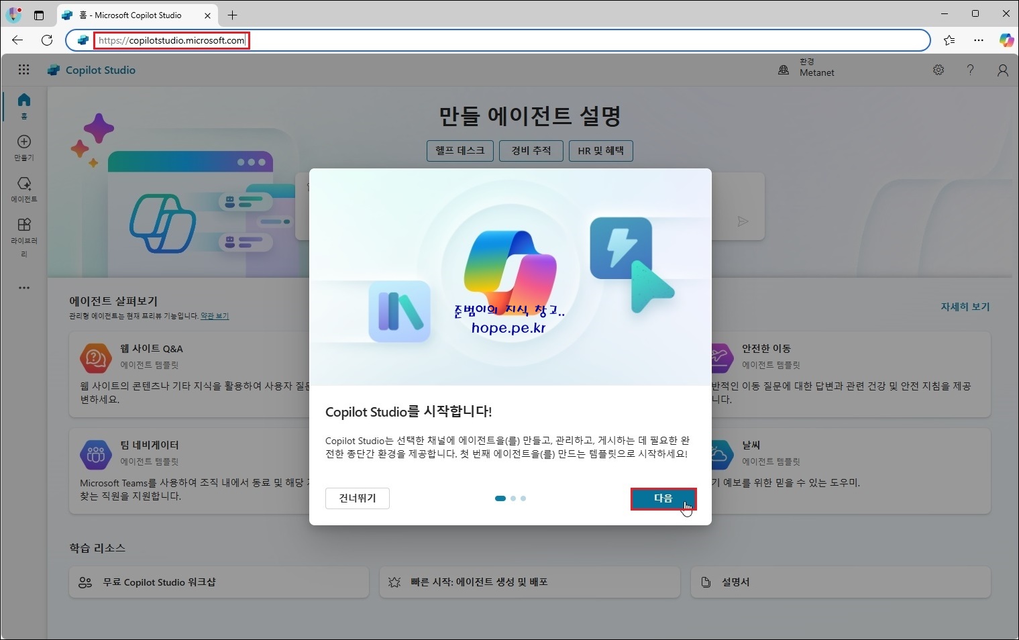
Task: Click the 팀 네비게이터 template icon
Action: 96,454
